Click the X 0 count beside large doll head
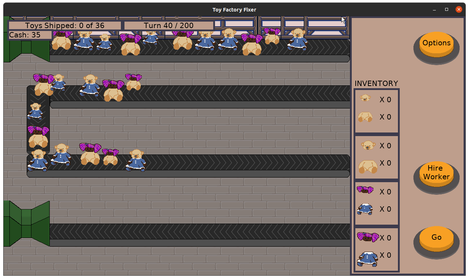 point(385,238)
